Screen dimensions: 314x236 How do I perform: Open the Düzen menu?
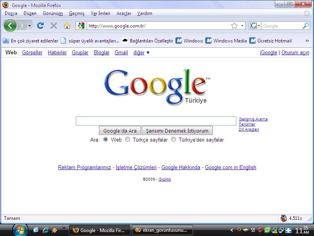coord(30,13)
